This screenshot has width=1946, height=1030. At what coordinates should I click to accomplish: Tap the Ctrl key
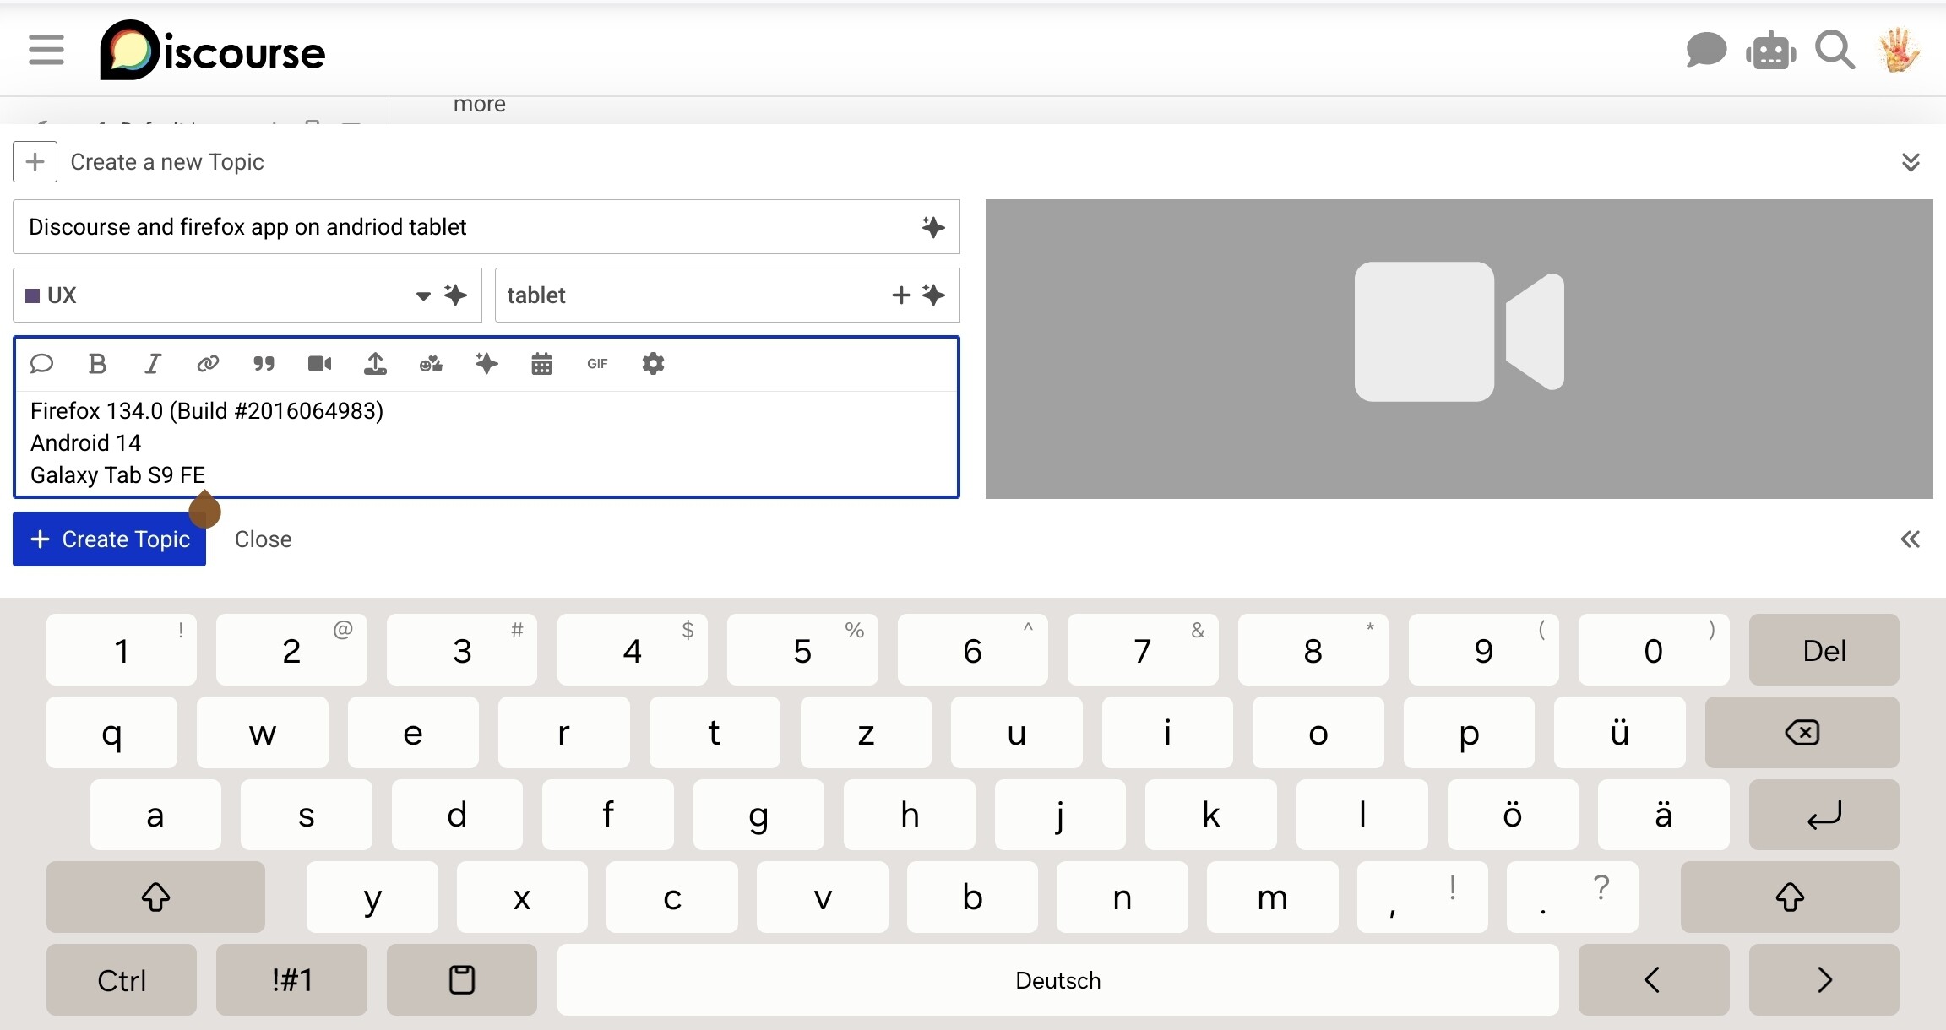click(122, 979)
